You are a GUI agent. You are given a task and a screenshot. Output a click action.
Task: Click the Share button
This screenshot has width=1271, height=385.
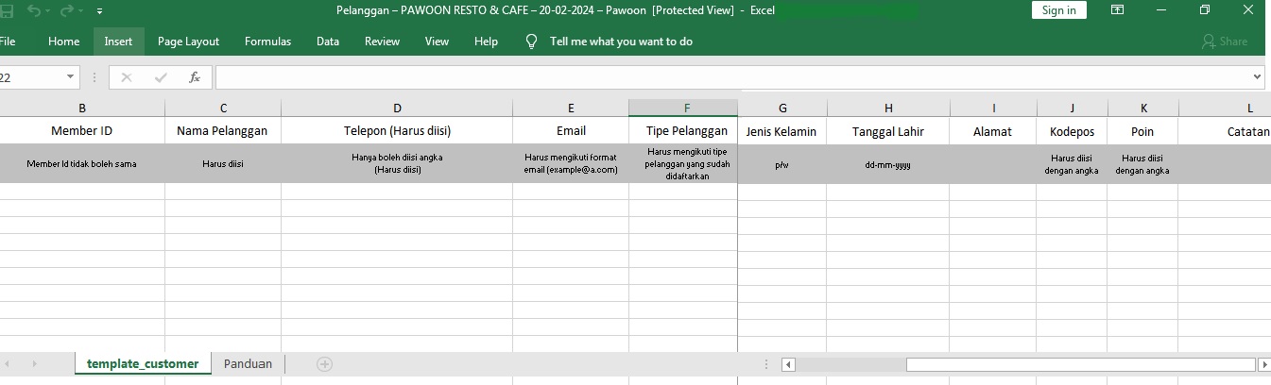(x=1225, y=42)
